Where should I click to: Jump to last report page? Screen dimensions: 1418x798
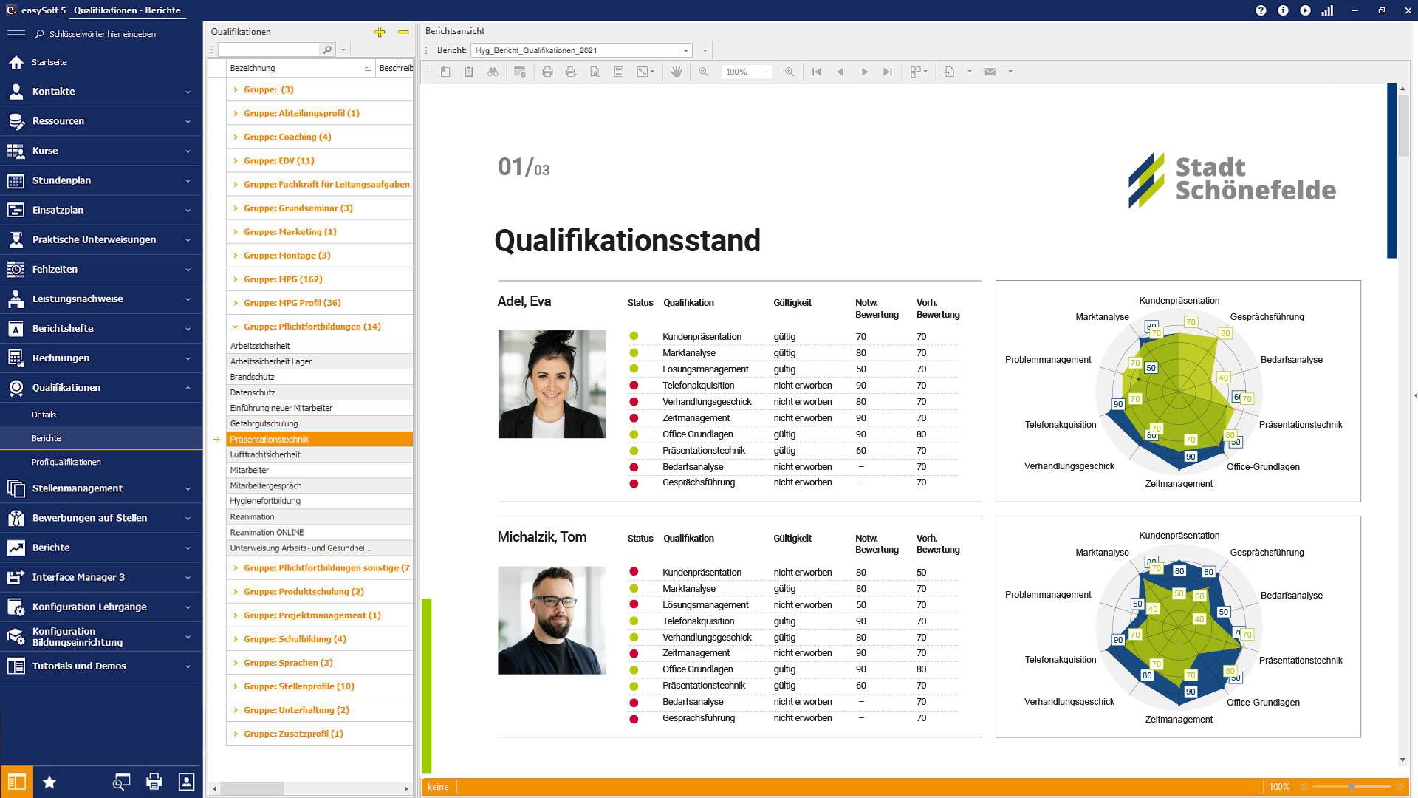[x=888, y=72]
